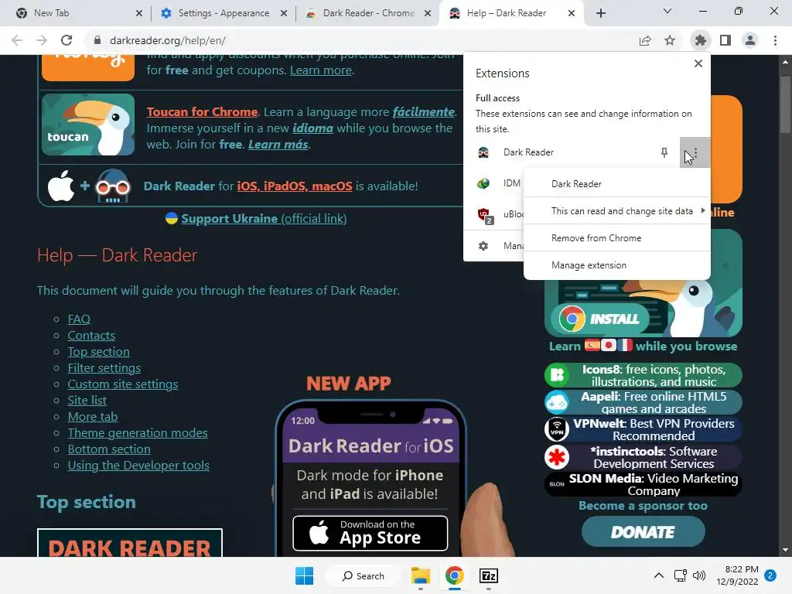Open the Contacts link

(x=91, y=336)
